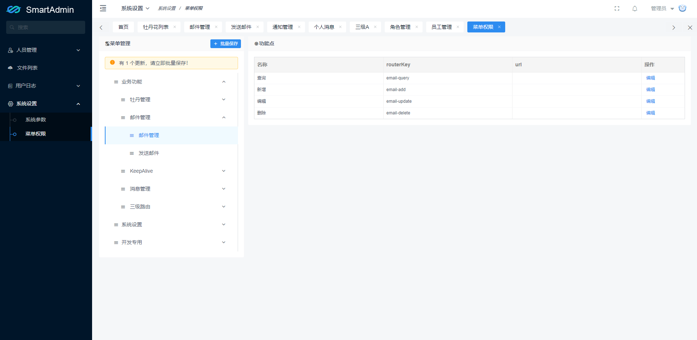Viewport: 697px width, 340px height.
Task: Edit the 删除 function point
Action: [x=650, y=113]
